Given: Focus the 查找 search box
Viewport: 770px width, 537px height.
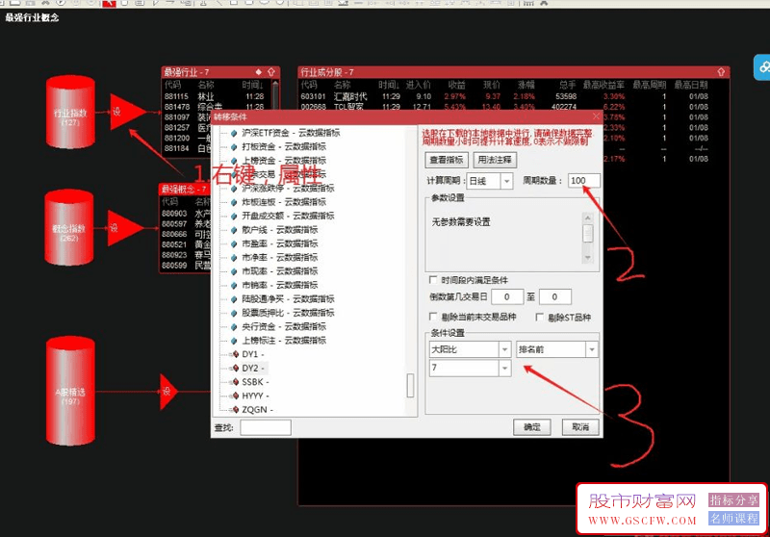Looking at the screenshot, I should click(266, 427).
